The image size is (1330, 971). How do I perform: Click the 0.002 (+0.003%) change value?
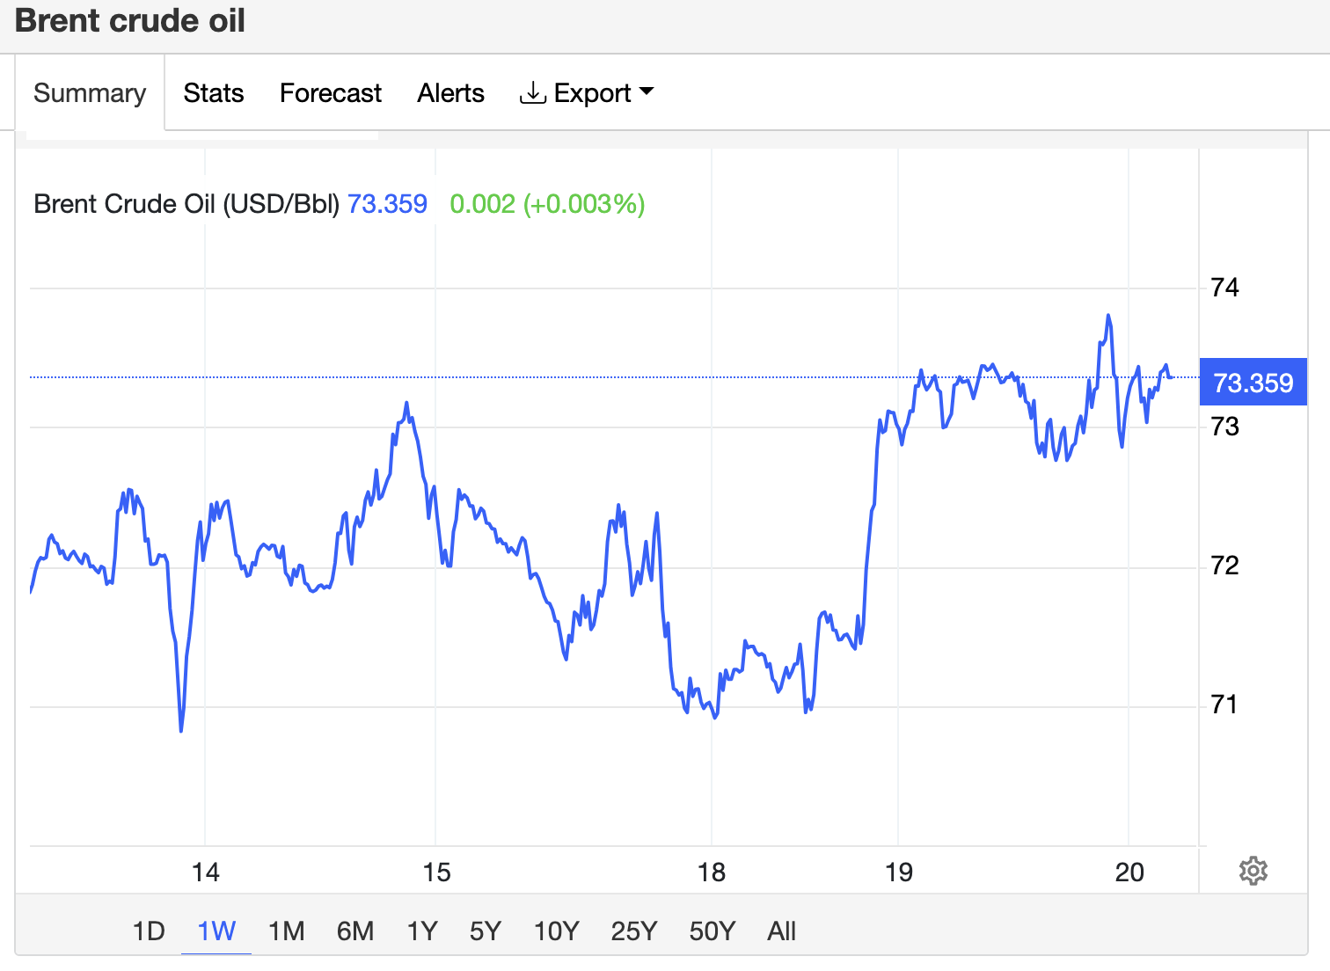(x=547, y=204)
